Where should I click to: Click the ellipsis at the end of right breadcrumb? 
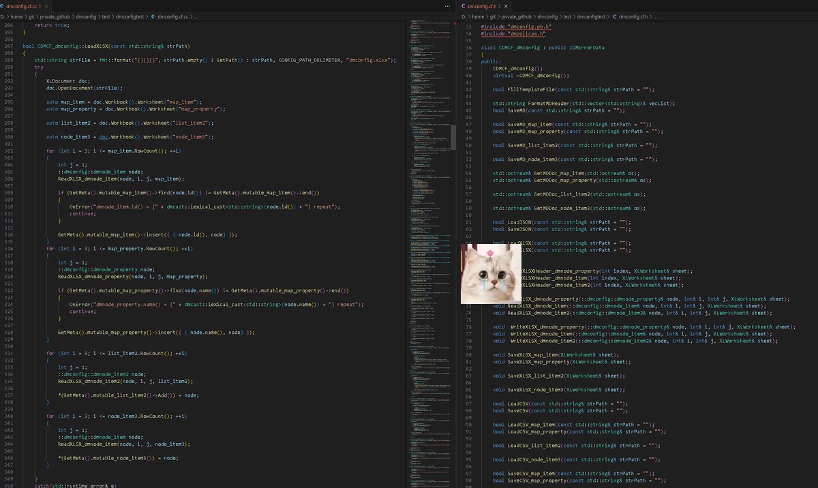(x=655, y=16)
